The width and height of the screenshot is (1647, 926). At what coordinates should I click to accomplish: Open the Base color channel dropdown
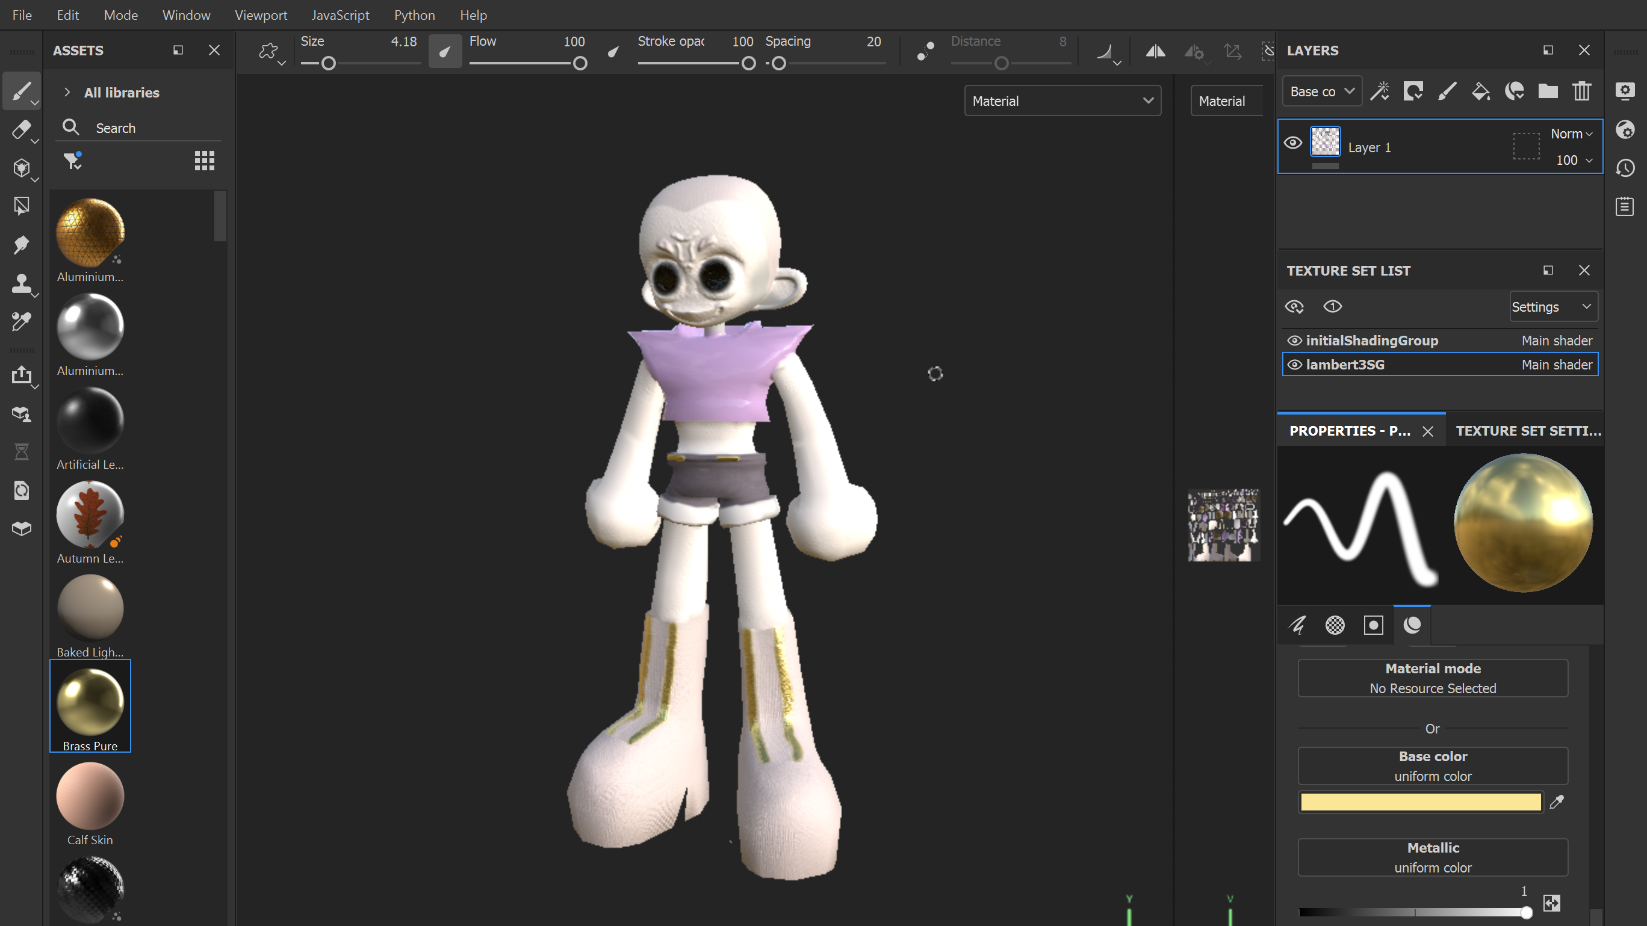tap(1321, 91)
